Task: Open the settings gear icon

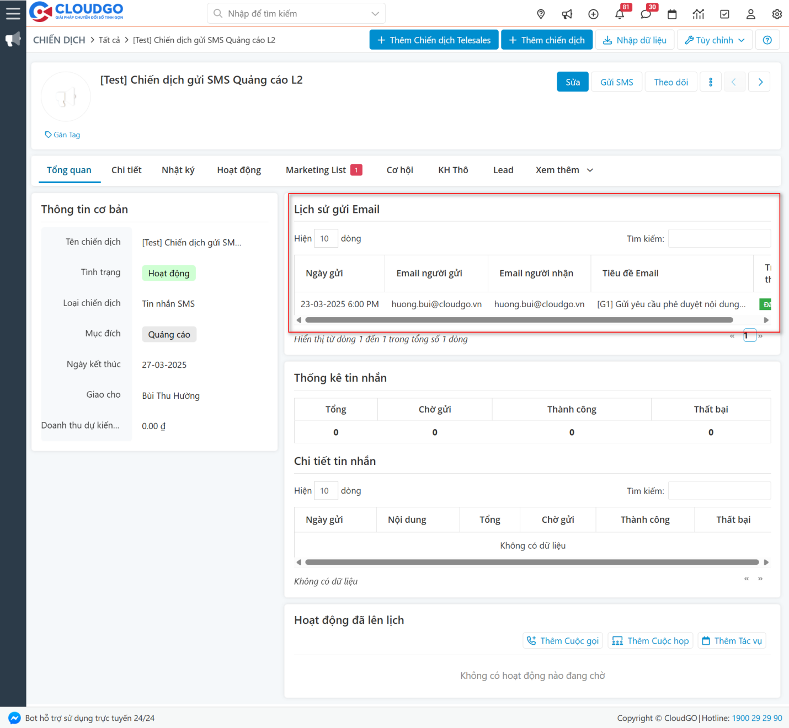Action: pos(777,14)
